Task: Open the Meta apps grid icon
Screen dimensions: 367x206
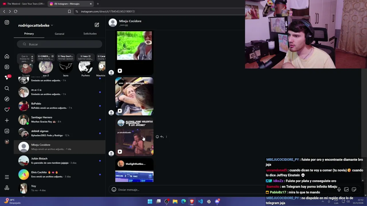Action: pos(7,188)
